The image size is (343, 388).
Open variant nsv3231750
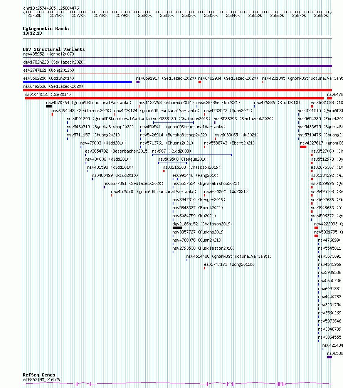point(330,305)
